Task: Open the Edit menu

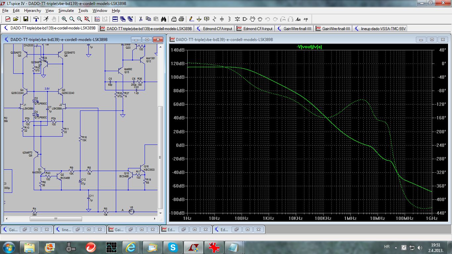Action: point(16,11)
